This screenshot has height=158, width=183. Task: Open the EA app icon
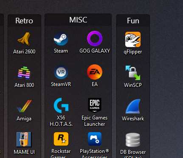pyautogui.click(x=95, y=72)
